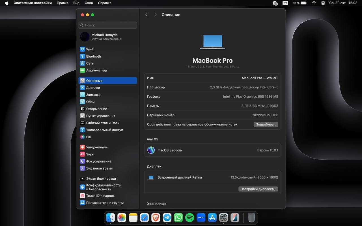Image resolution: width=362 pixels, height=226 pixels.
Task: Open Michael Demyda Apple account
Action: coord(107,37)
